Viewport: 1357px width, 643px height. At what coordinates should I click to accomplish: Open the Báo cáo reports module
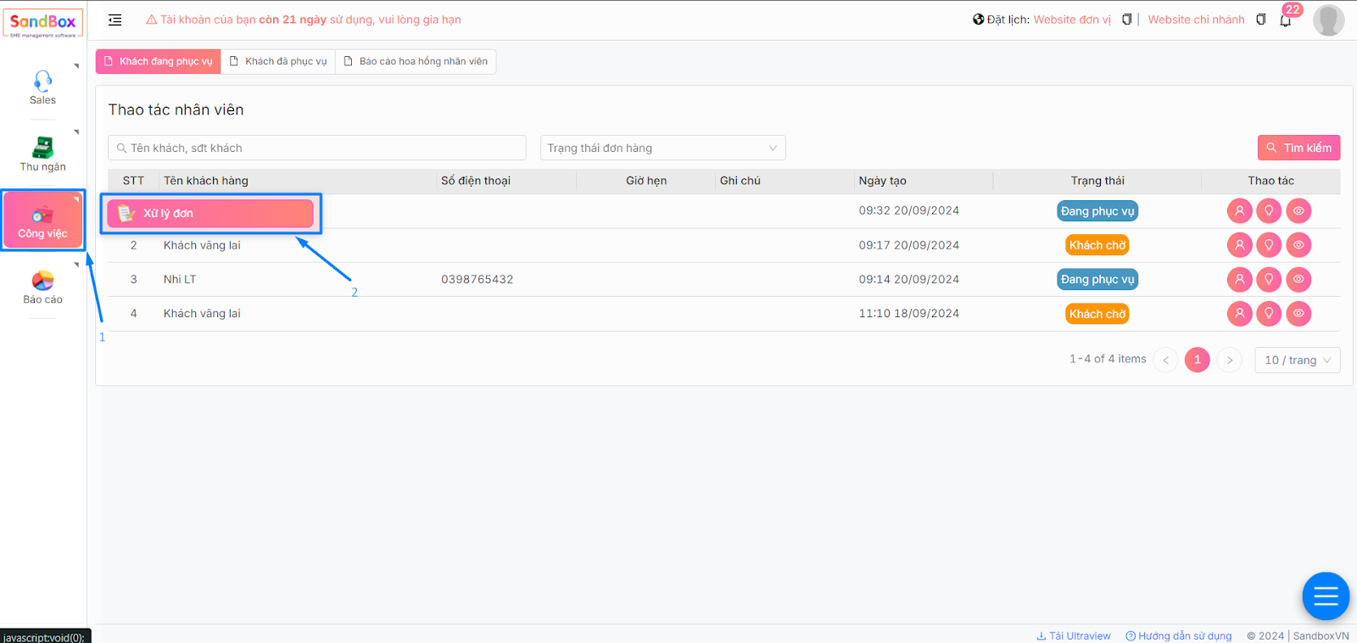pos(42,287)
